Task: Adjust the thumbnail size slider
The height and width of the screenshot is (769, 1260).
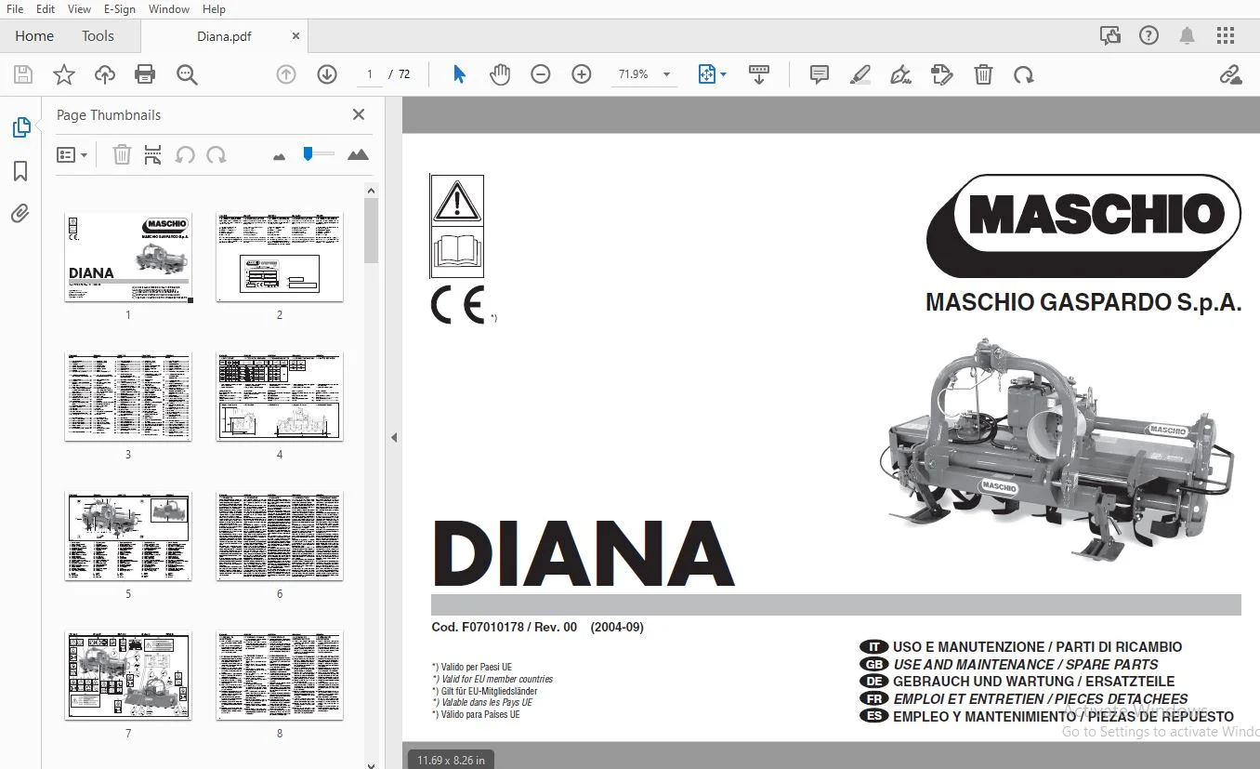Action: [318, 153]
